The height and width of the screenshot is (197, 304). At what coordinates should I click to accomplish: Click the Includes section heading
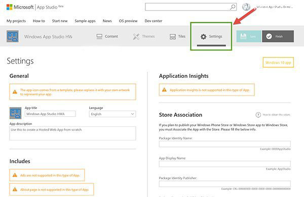tap(20, 161)
